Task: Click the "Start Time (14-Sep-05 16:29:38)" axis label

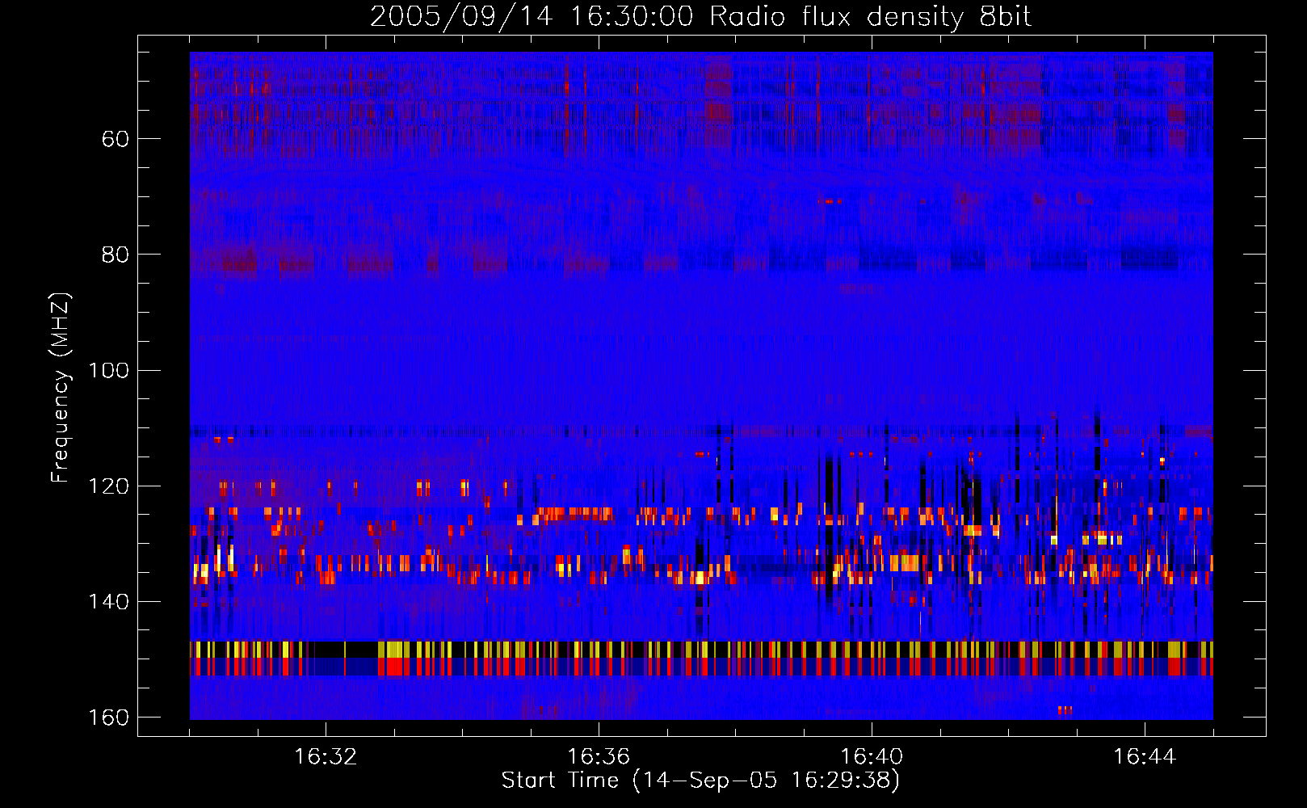Action: (700, 781)
